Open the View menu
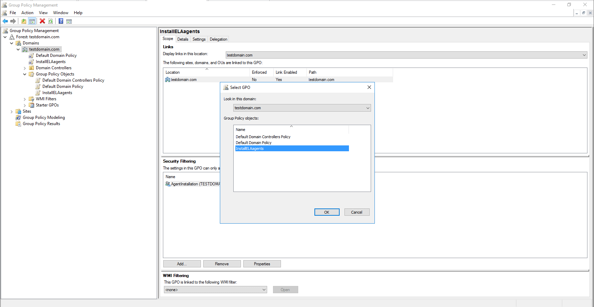 tap(43, 13)
